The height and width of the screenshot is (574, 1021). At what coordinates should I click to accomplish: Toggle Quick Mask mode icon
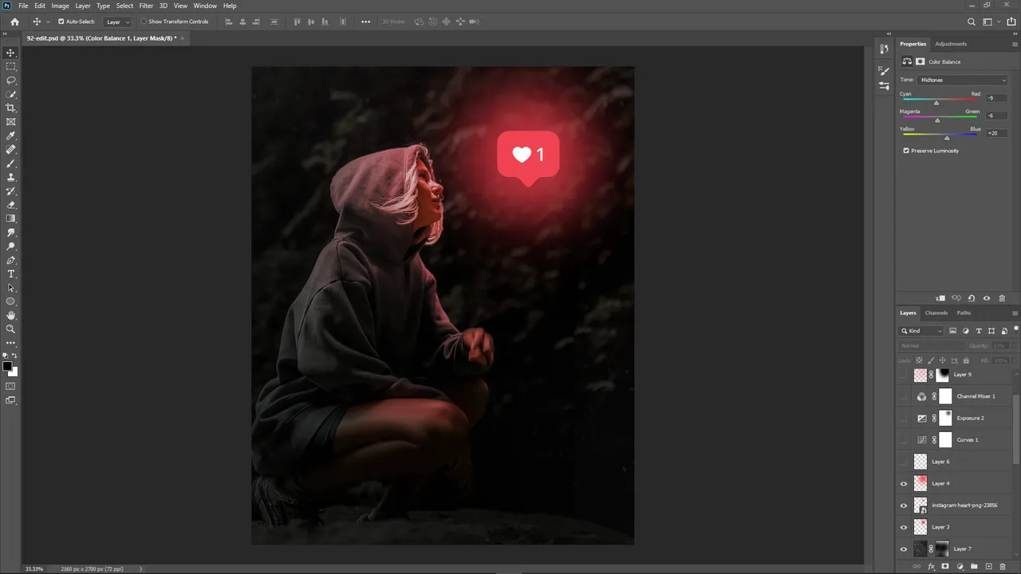[10, 386]
